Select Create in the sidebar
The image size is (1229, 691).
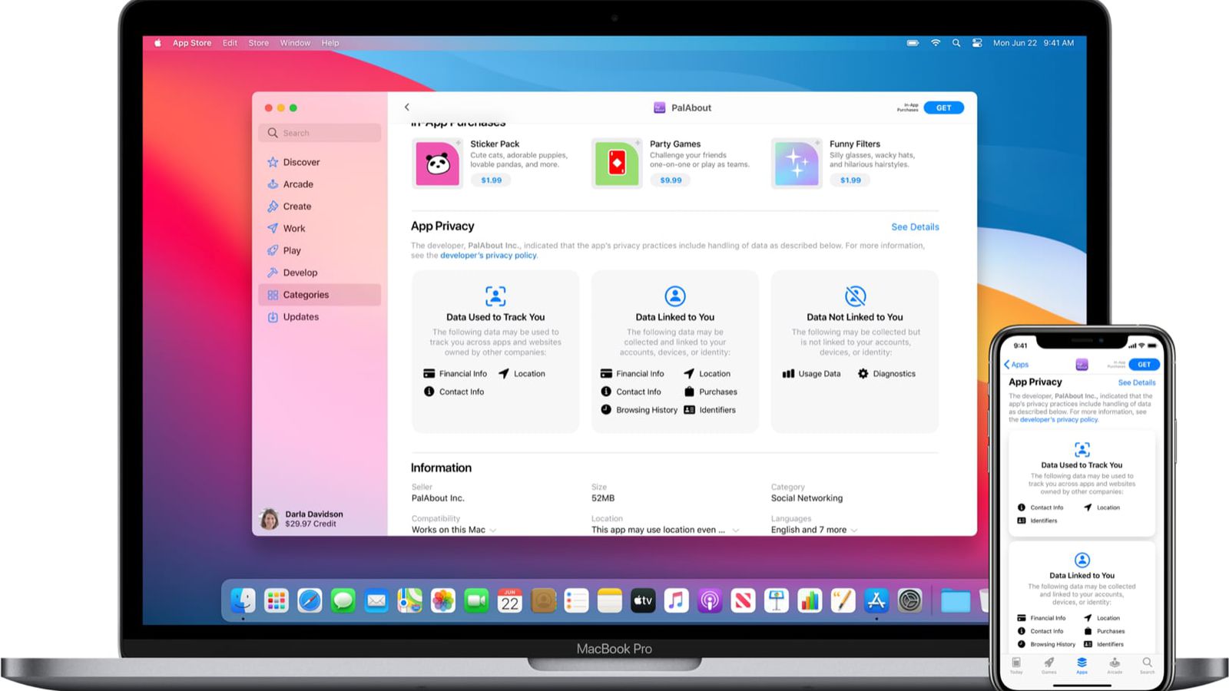(x=320, y=207)
